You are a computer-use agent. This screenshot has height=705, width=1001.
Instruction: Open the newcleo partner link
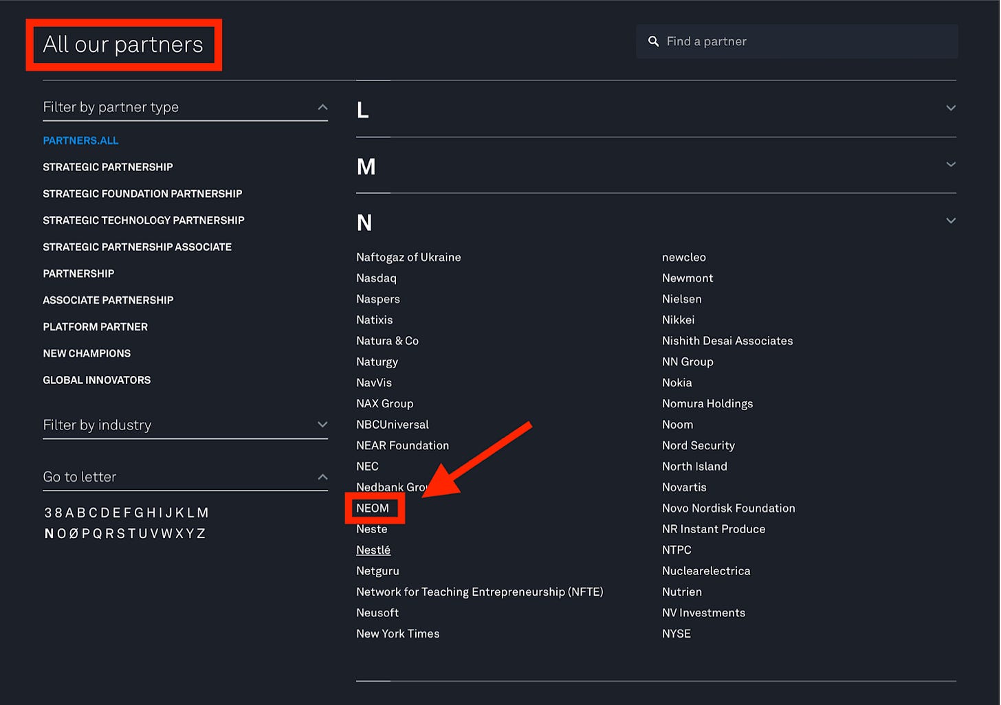[x=684, y=257]
